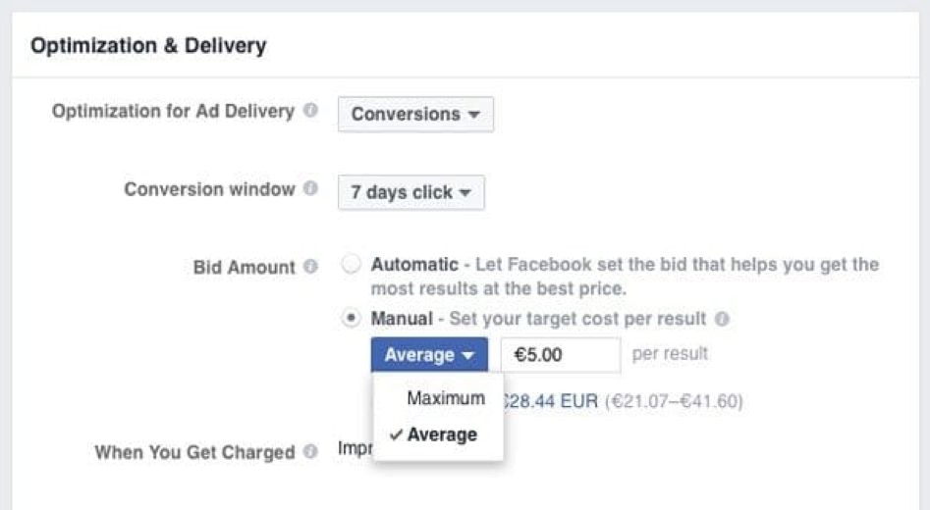Open the Conversions dropdown

pyautogui.click(x=415, y=114)
